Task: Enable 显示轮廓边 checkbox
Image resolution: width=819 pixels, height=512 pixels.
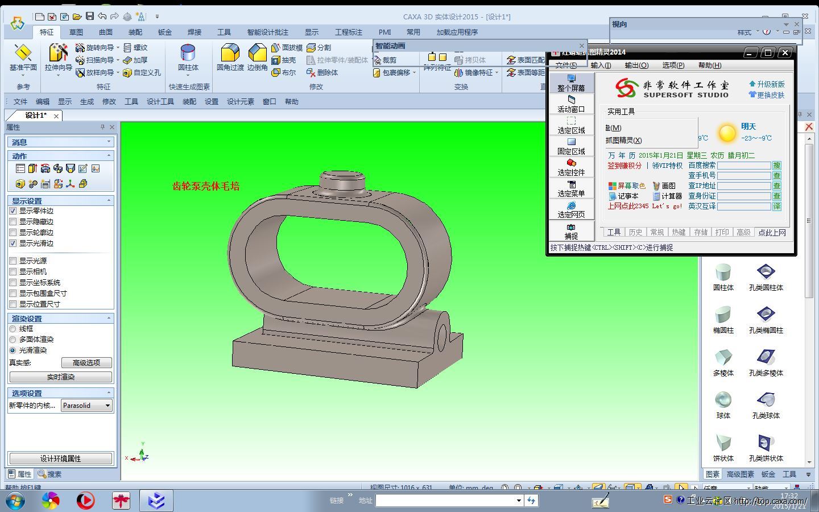Action: [13, 233]
